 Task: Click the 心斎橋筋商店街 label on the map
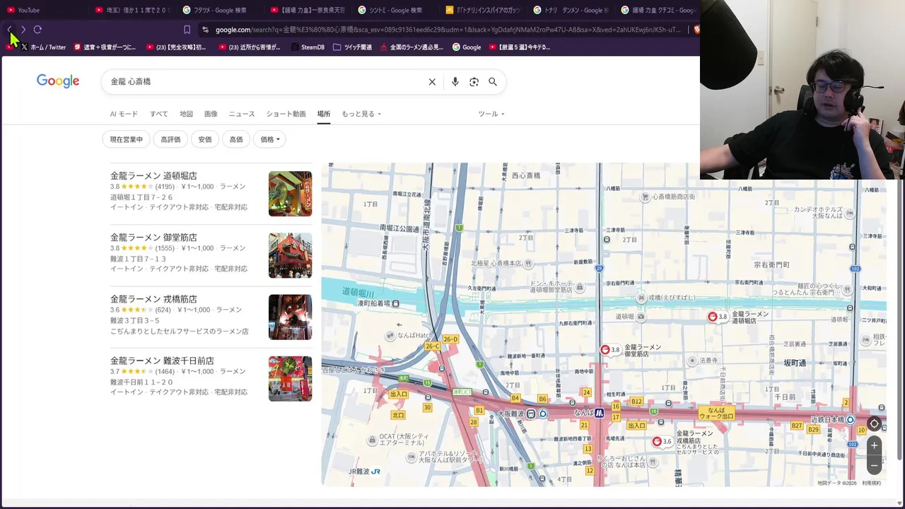(673, 197)
